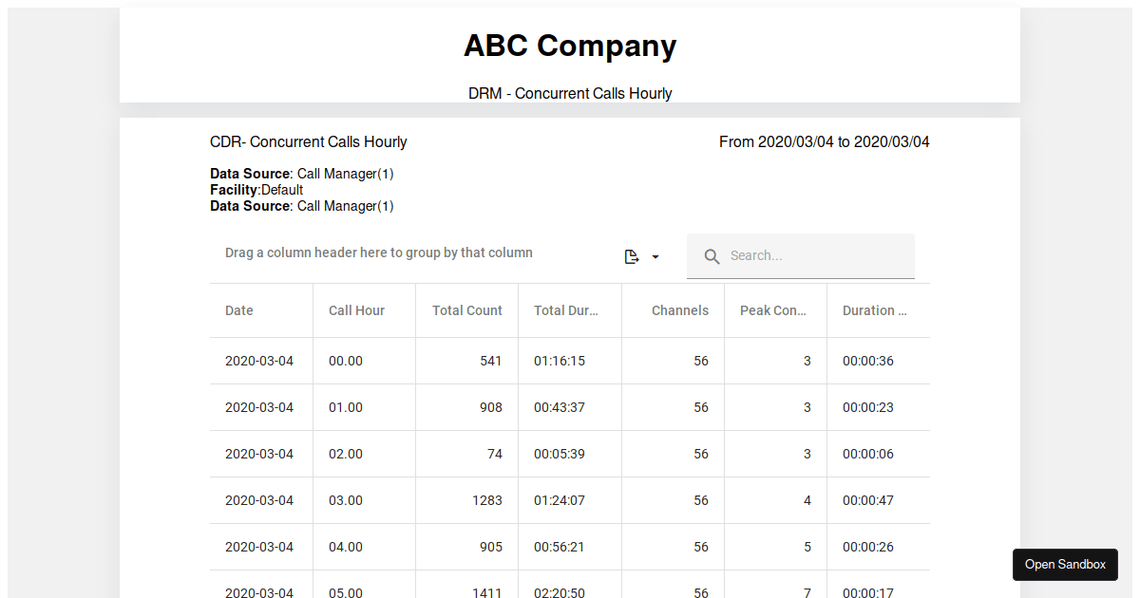Screen dimensions: 1140x598
Task: Select the export file icon above the grid
Action: [630, 256]
